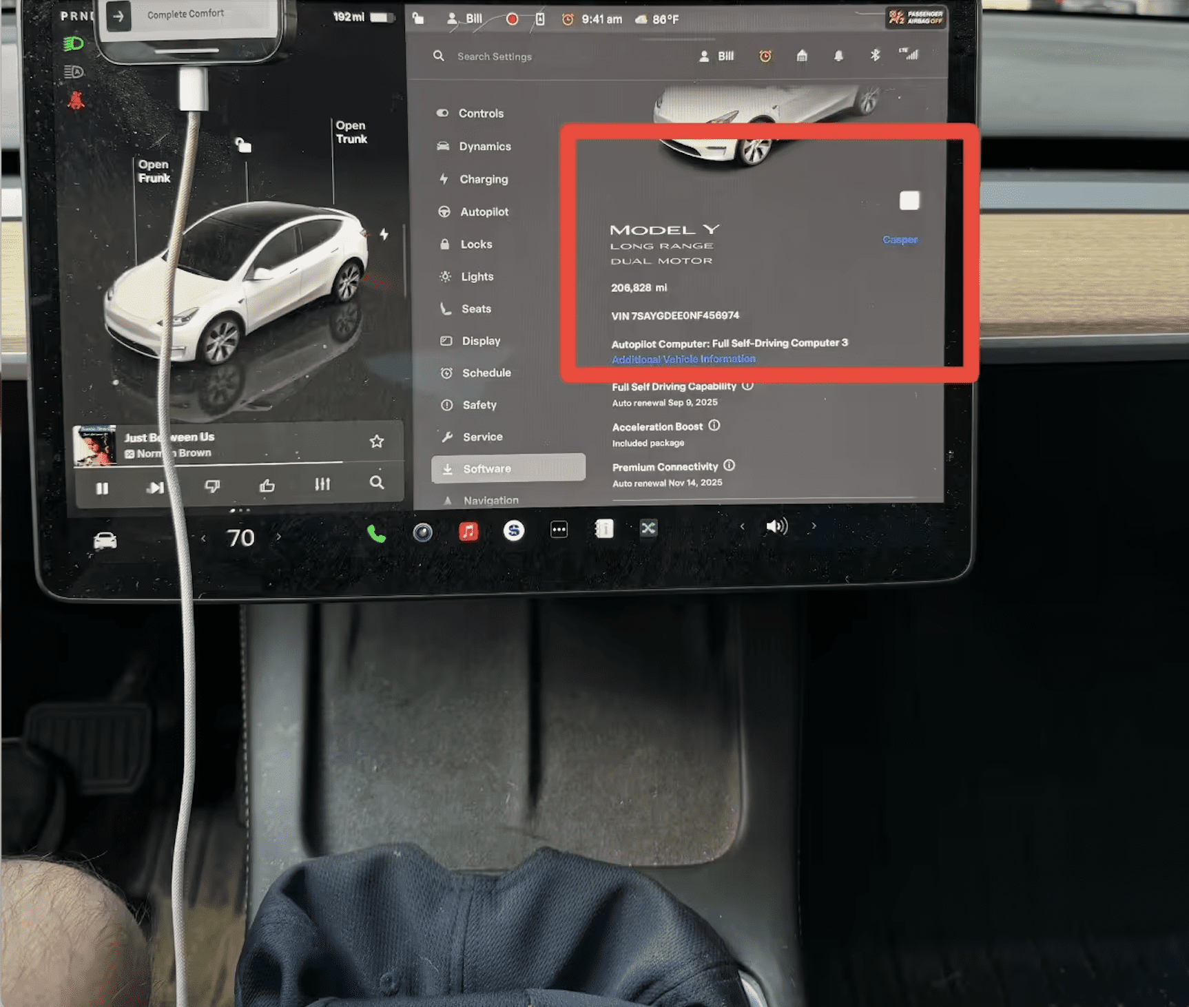Viewport: 1189px width, 1007px height.
Task: Tap the Casper vehicle name link
Action: [900, 240]
